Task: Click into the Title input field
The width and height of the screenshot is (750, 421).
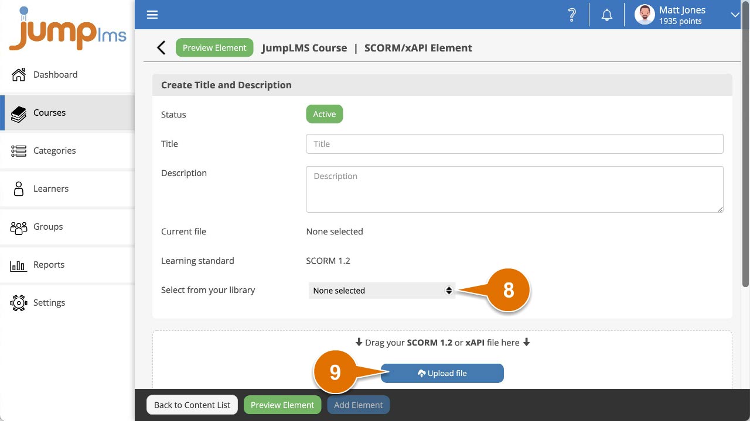Action: pyautogui.click(x=514, y=144)
